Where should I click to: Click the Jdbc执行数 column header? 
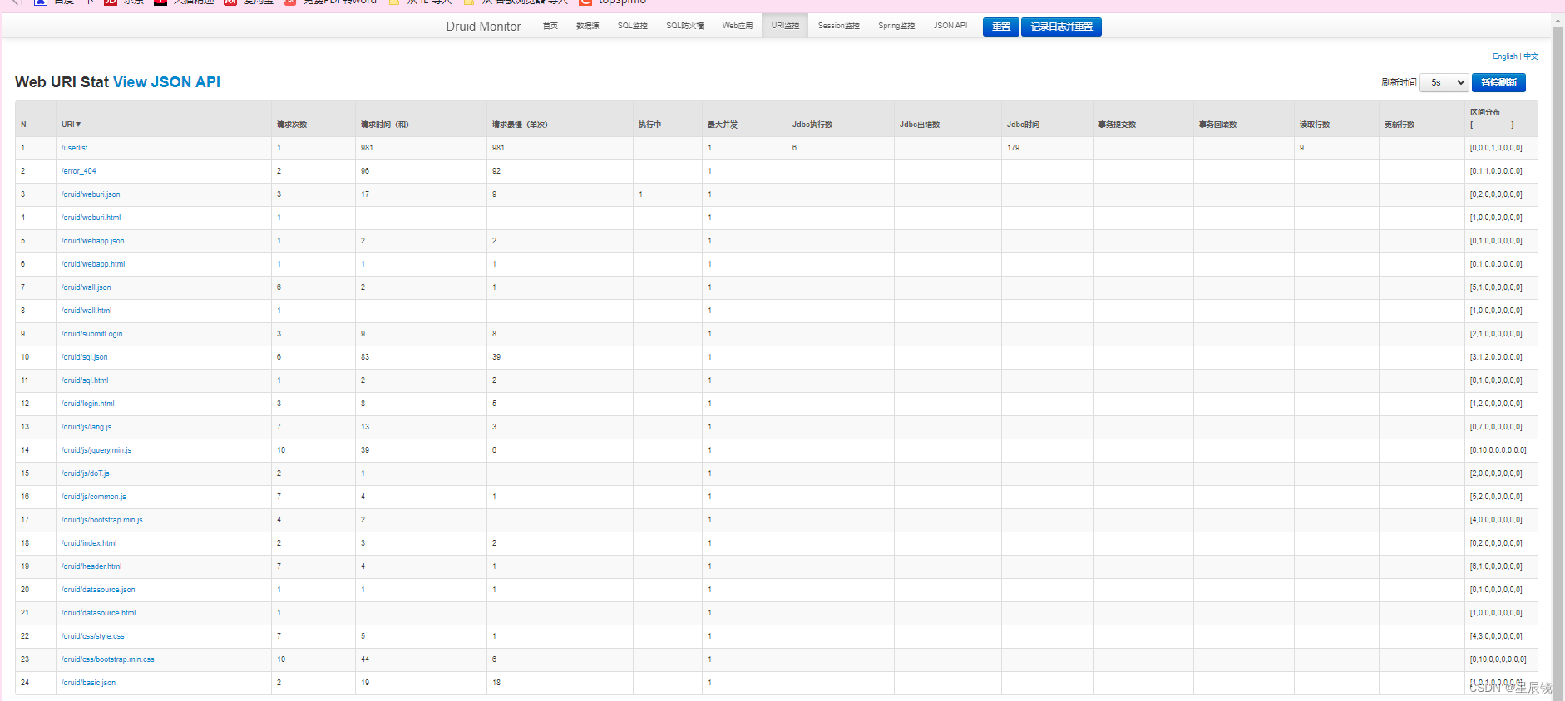pos(812,125)
